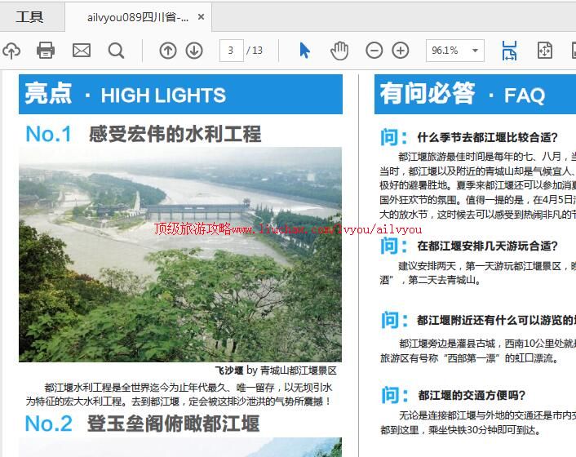Go to next page arrow
The width and height of the screenshot is (576, 457).
coord(194,51)
